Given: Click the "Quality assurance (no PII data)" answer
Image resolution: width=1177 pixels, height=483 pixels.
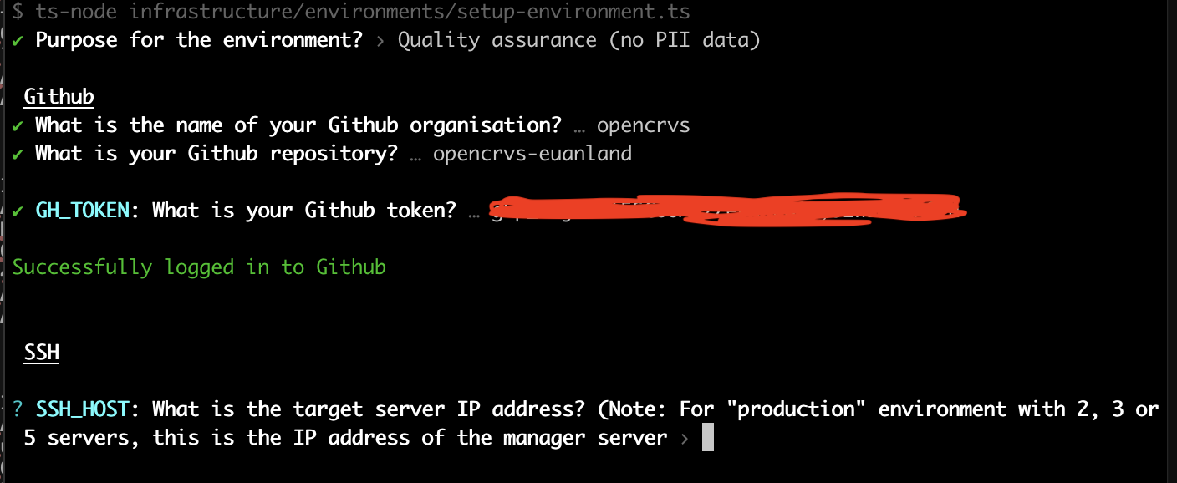Looking at the screenshot, I should (578, 40).
